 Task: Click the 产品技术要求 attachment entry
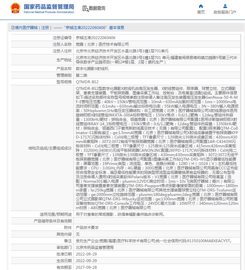pyautogui.click(x=87, y=228)
